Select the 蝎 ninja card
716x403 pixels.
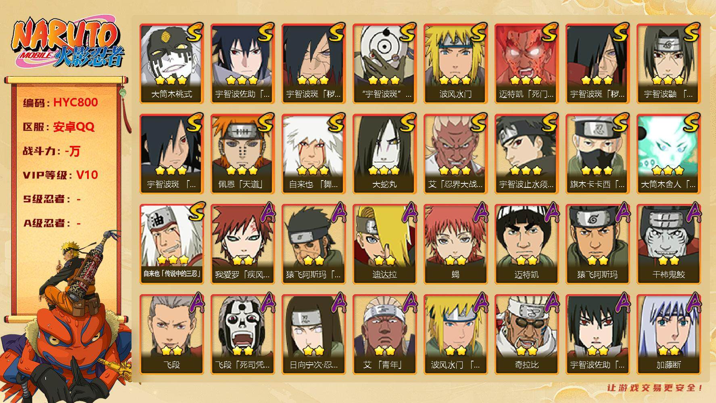(456, 244)
